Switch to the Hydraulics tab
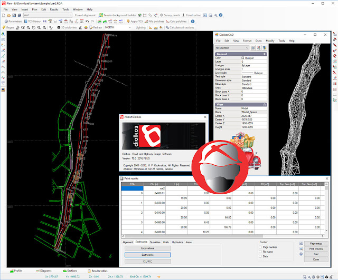Image resolution: width=338 pixels, height=280 pixels. [177, 242]
